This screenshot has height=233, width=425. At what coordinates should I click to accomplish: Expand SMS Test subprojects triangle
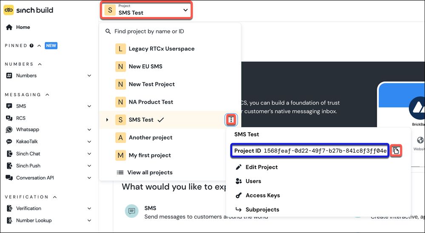point(107,120)
